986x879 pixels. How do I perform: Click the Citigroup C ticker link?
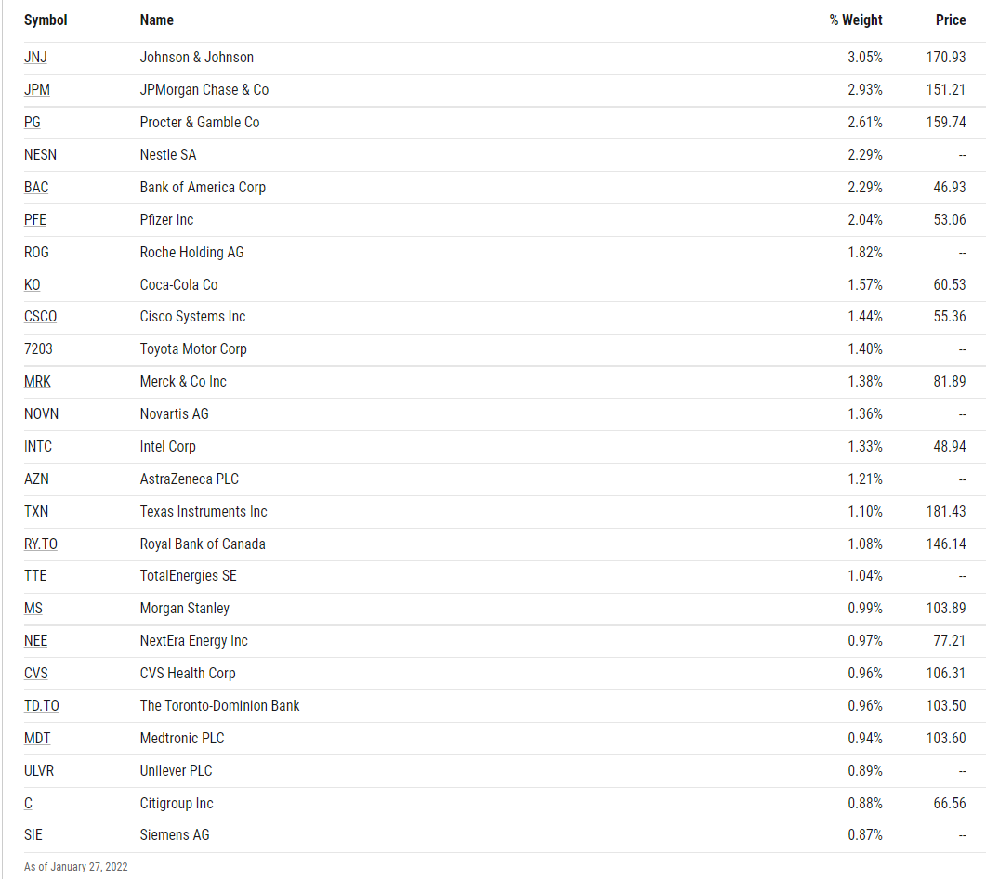tap(28, 804)
